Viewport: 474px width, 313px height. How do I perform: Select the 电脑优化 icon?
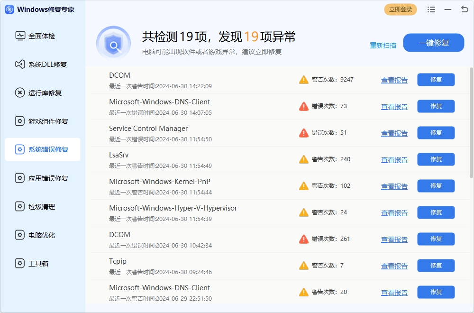tap(20, 235)
